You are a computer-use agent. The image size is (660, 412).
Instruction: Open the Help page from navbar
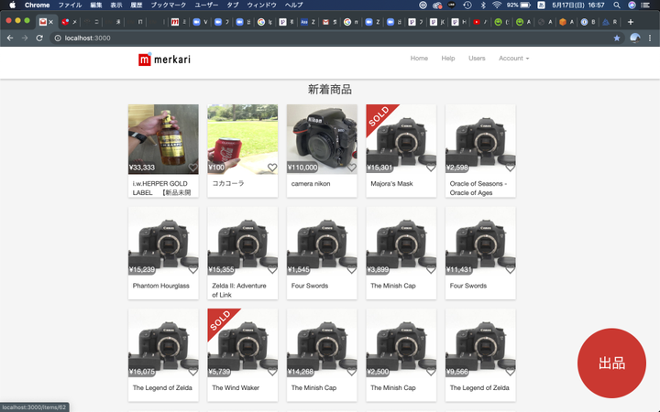coord(447,59)
